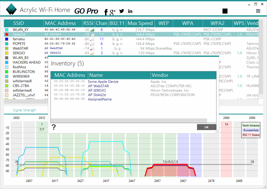
Task: Click the Inventory horizontal scrollbar
Action: tap(129, 121)
